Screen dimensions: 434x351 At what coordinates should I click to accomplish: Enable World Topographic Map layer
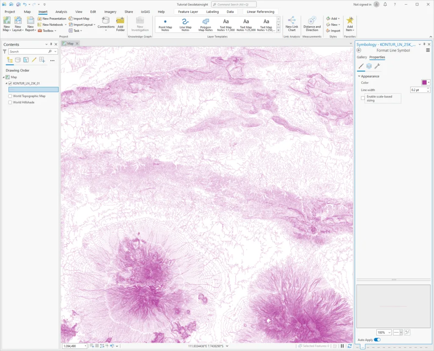pyautogui.click(x=10, y=96)
